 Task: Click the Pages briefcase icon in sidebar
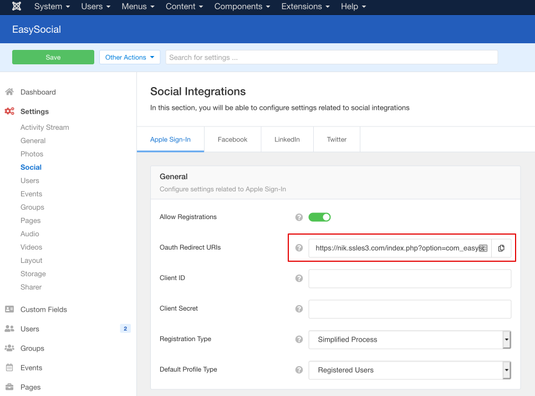pyautogui.click(x=9, y=387)
